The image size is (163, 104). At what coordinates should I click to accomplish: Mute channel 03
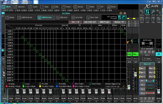(18, 98)
